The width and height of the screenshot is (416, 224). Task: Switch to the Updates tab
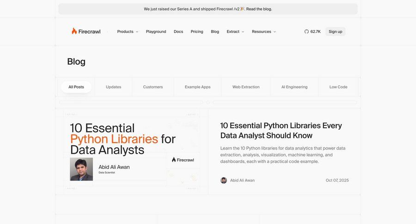pos(113,87)
